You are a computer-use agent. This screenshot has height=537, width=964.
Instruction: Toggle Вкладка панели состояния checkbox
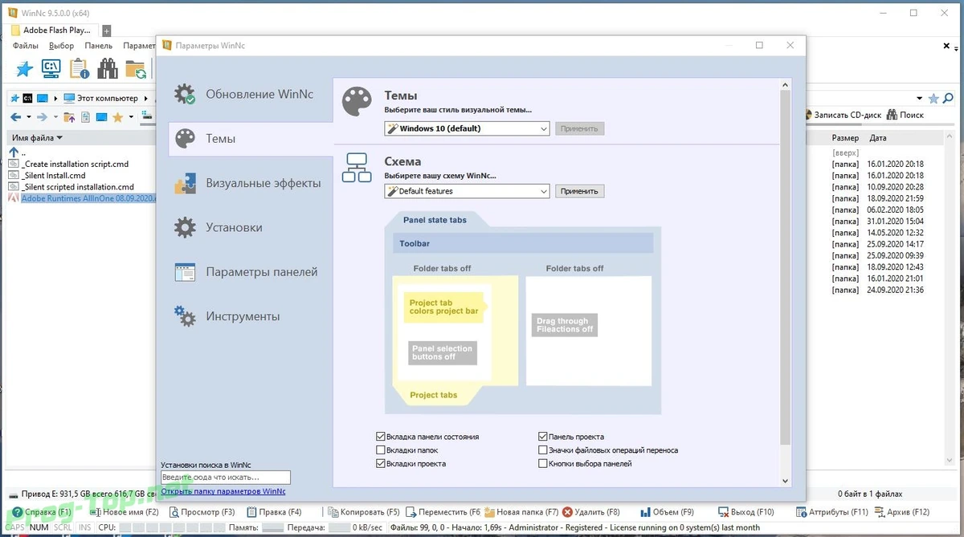[x=381, y=437]
